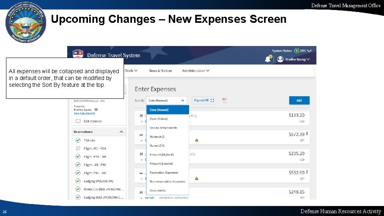The image size is (384, 216).
Task: Open the Sort By dropdown showing Date (Newest)
Action: [166, 100]
